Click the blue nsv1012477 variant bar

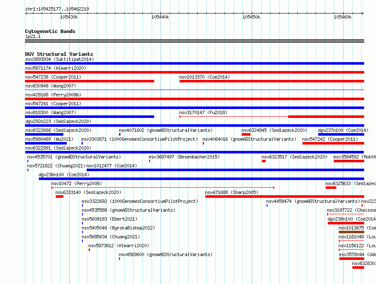pyautogui.click(x=226, y=170)
